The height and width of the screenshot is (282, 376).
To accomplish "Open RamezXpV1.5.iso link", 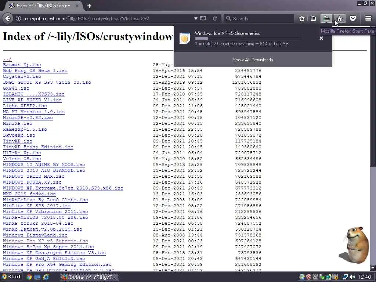I will [25, 129].
